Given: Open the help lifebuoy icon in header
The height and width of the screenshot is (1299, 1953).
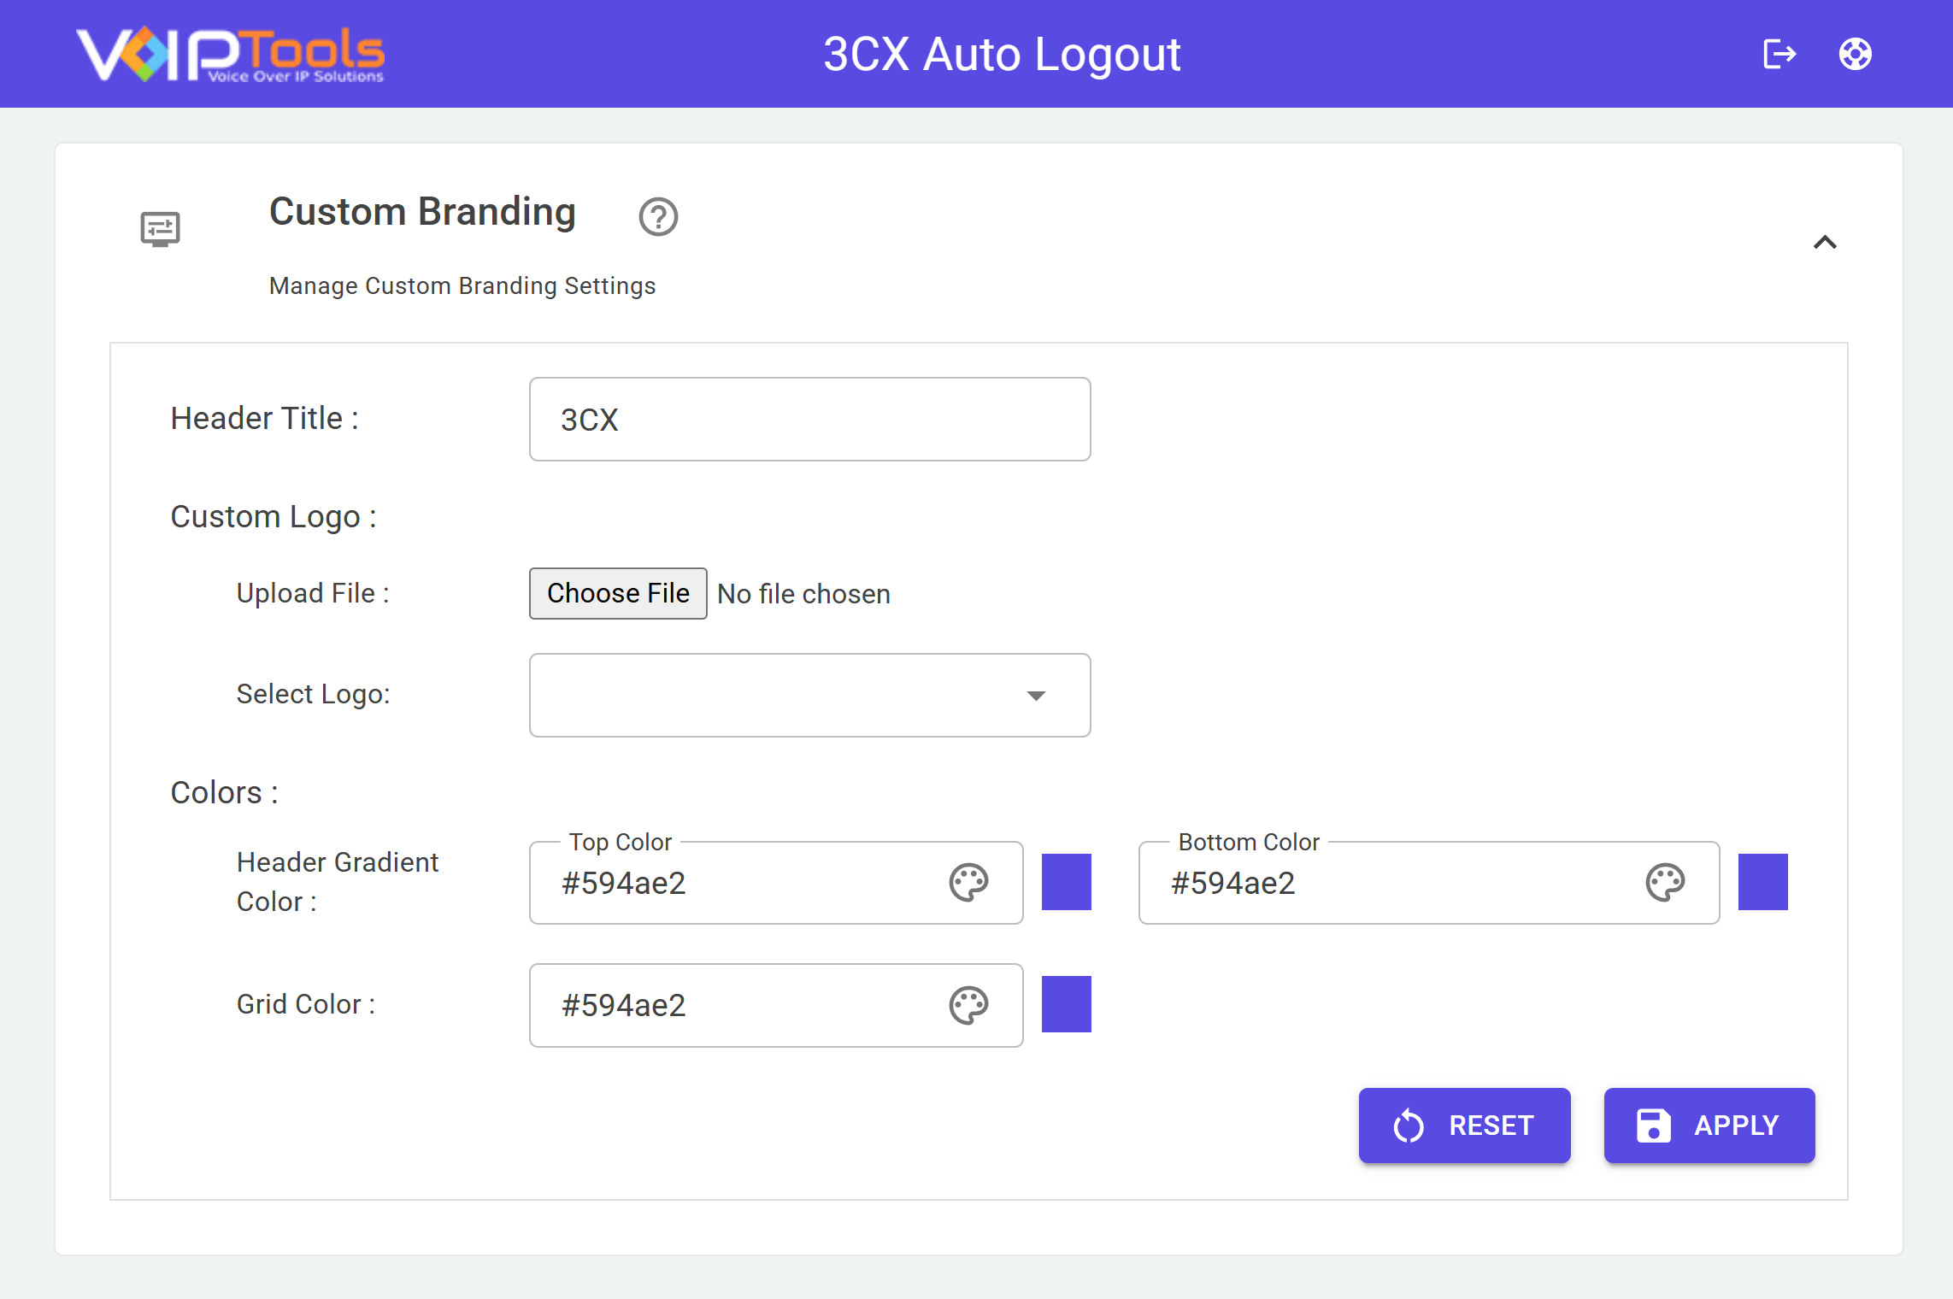Looking at the screenshot, I should (x=1856, y=54).
